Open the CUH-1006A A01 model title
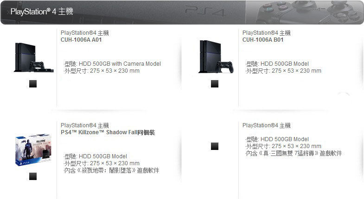364x199 pixels. coord(81,40)
